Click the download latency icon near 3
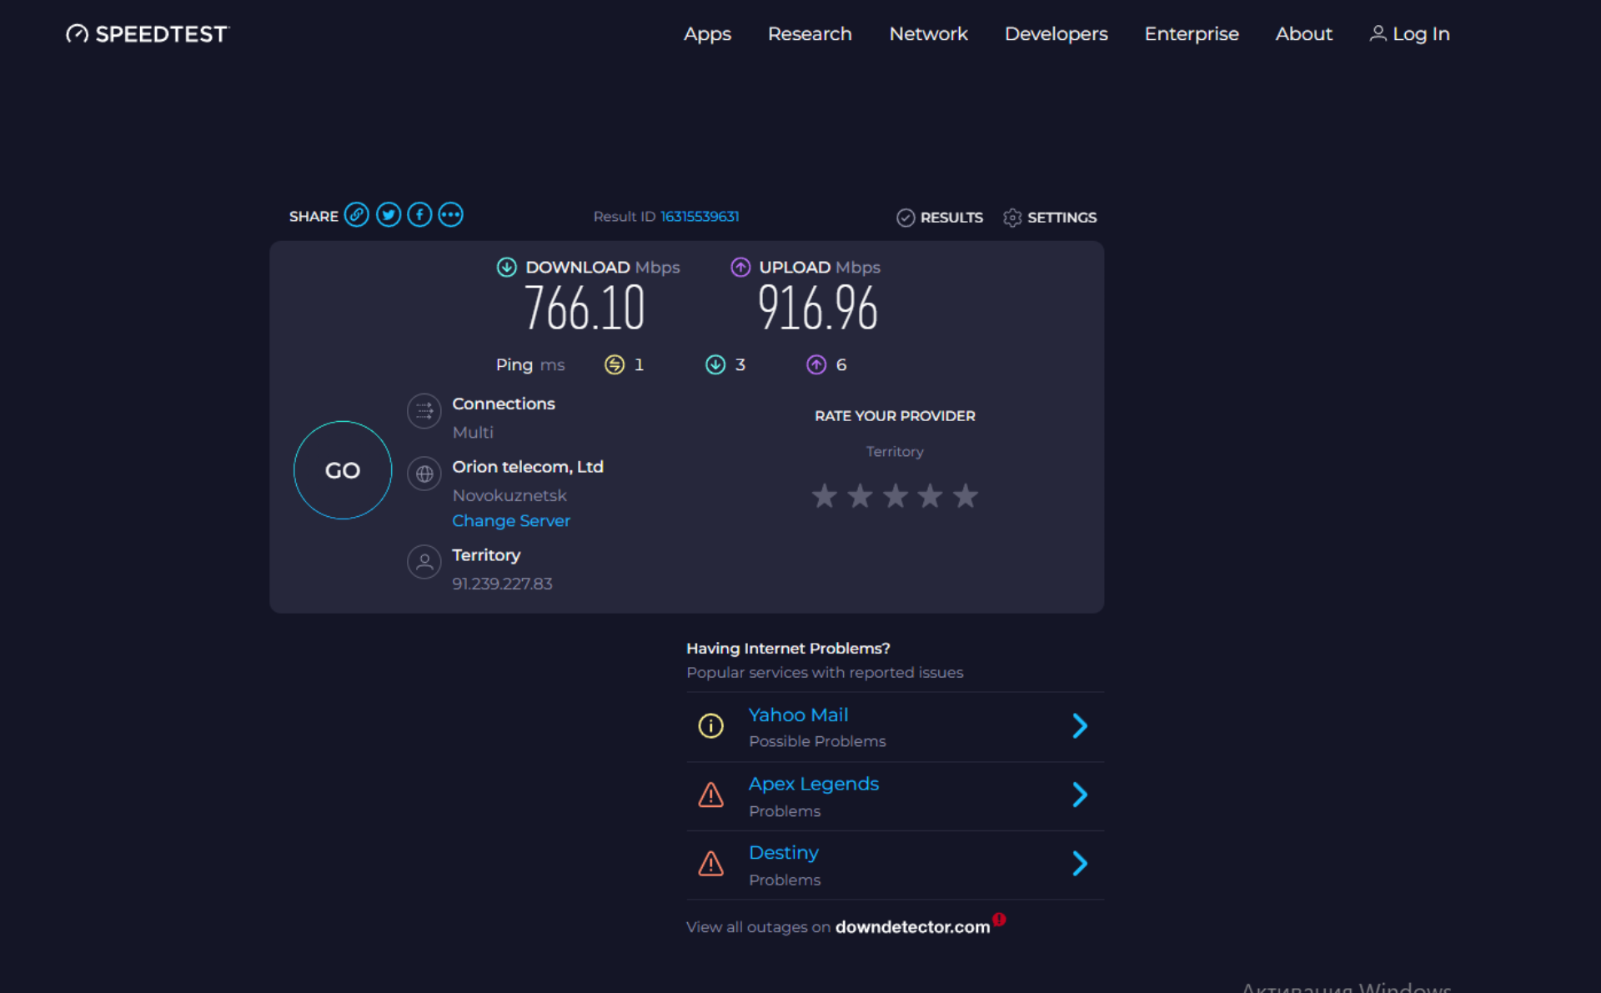Viewport: 1601px width, 993px height. (715, 364)
